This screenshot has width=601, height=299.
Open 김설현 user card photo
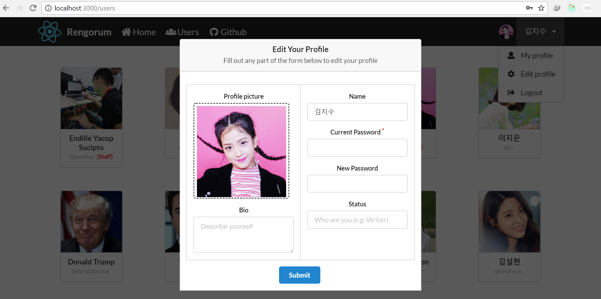pos(510,222)
